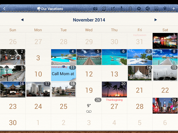Open Times Square photo on the 29th
The width and height of the screenshot is (178, 133).
coord(165,106)
